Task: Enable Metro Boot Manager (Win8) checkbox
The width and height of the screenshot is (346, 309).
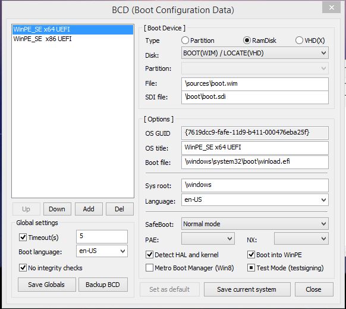Action: coord(149,268)
